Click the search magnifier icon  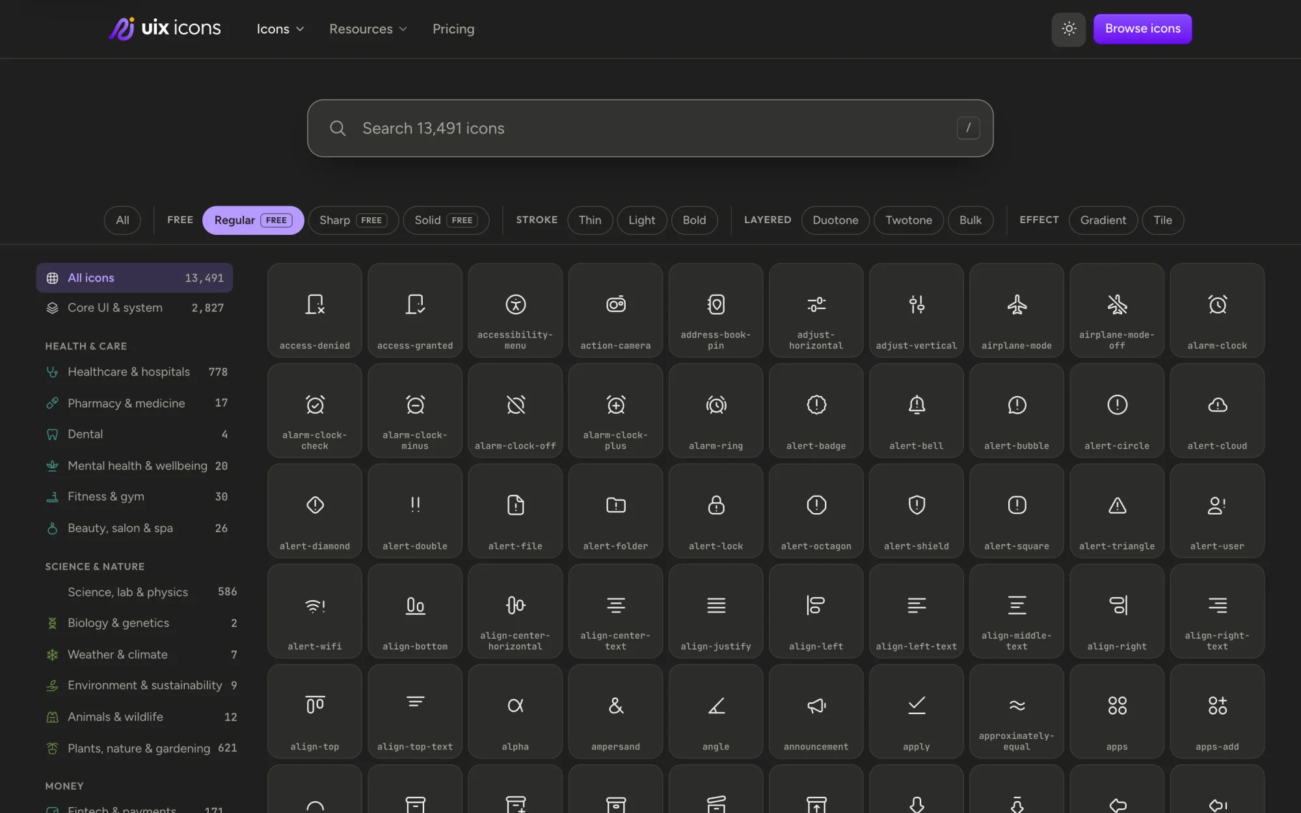pyautogui.click(x=338, y=128)
